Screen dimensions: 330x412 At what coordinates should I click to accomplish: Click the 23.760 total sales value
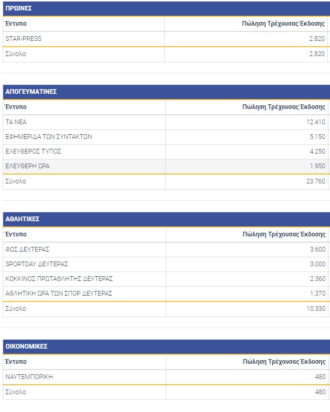[x=314, y=181]
